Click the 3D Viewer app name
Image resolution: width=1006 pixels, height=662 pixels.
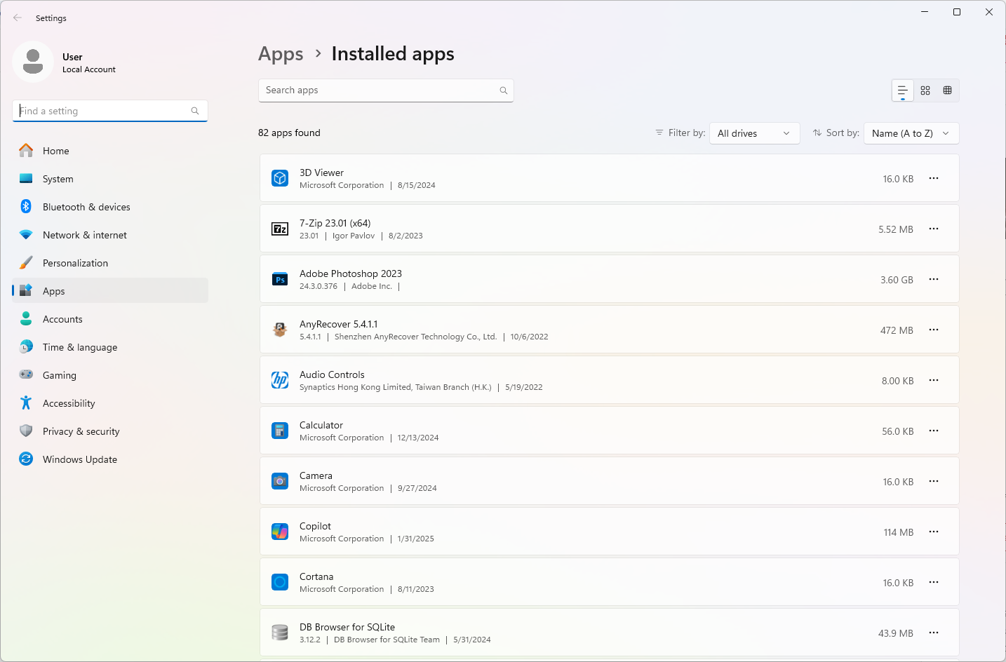coord(321,173)
